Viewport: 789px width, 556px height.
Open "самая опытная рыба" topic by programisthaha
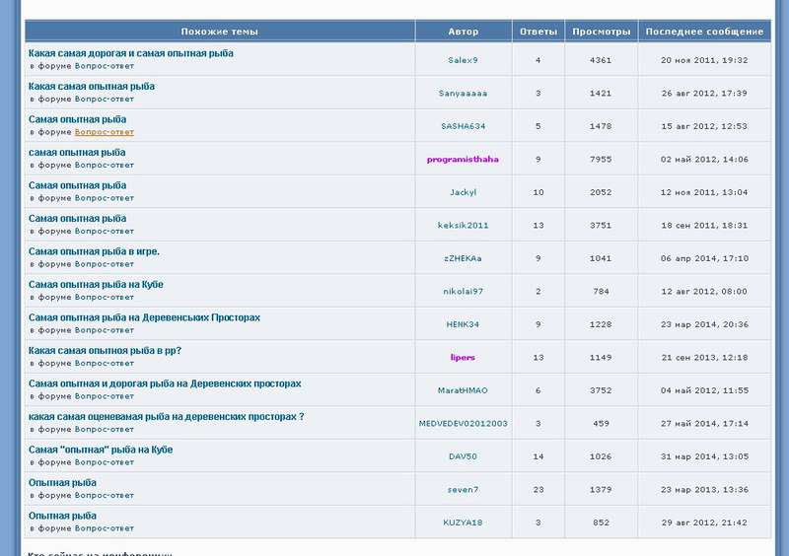click(x=77, y=153)
